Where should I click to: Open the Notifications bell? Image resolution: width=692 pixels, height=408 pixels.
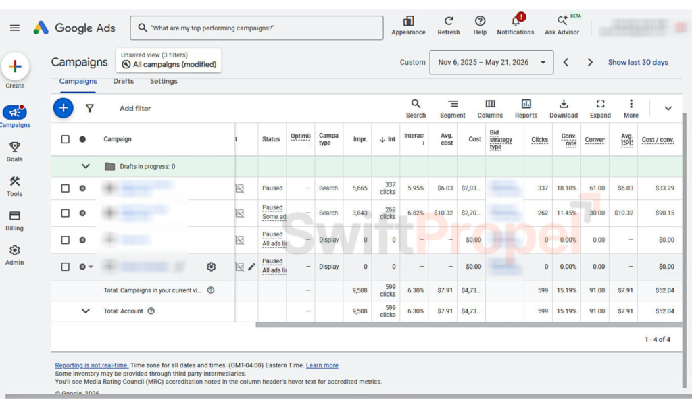pos(516,21)
